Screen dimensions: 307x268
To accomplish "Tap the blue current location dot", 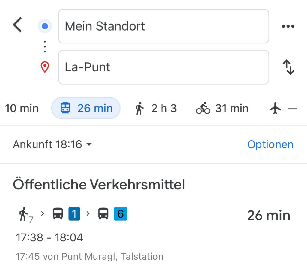I will click(x=45, y=26).
